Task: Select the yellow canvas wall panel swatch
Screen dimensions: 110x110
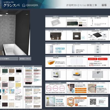Action: [18, 85]
